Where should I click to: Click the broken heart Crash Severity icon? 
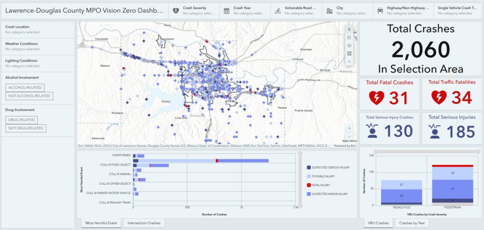pos(176,11)
